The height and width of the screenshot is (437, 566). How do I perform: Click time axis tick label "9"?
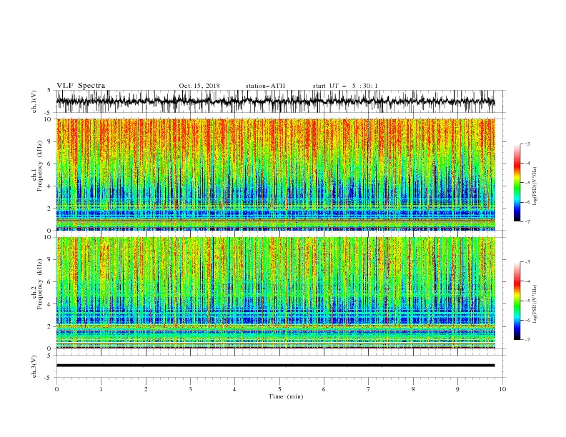pos(458,389)
